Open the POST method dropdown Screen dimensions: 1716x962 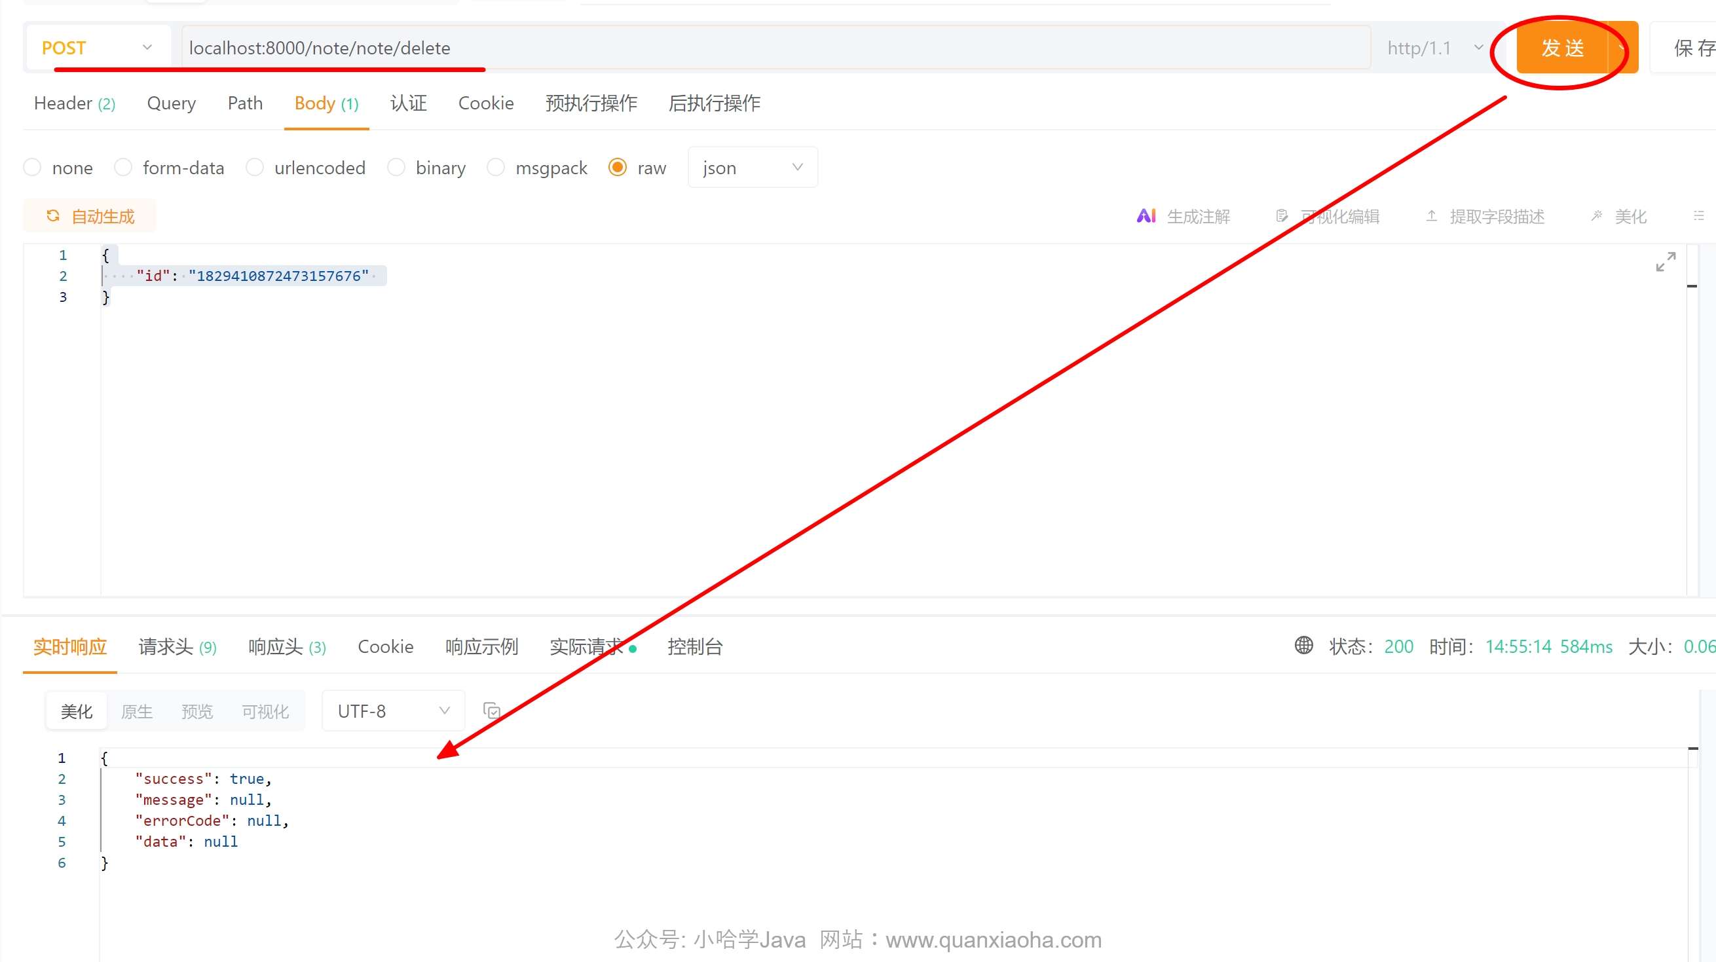(x=96, y=48)
